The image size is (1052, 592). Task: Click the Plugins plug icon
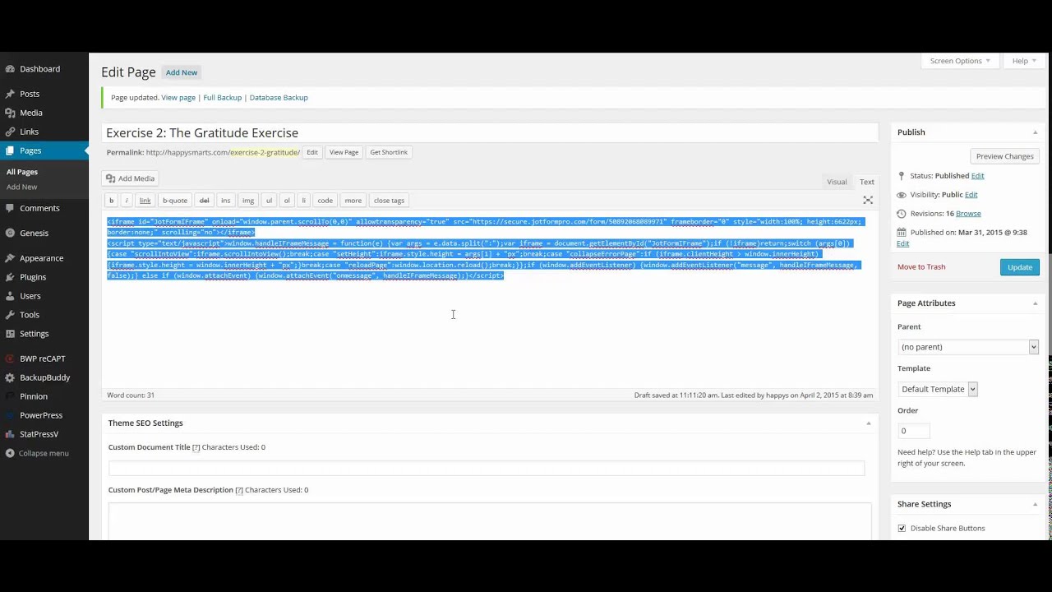(10, 277)
